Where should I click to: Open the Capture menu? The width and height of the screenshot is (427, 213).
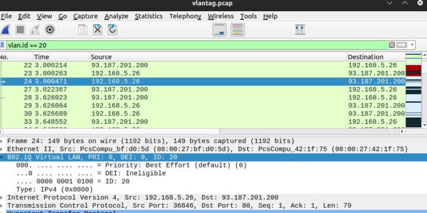tap(85, 17)
